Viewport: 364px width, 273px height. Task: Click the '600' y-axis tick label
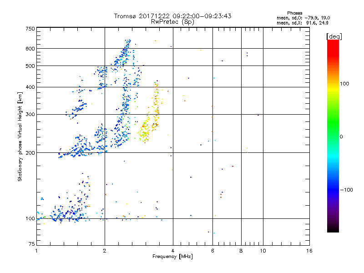pos(30,49)
